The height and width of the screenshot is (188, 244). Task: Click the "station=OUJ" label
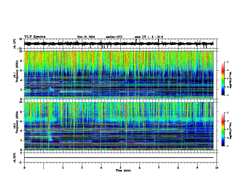point(114,37)
